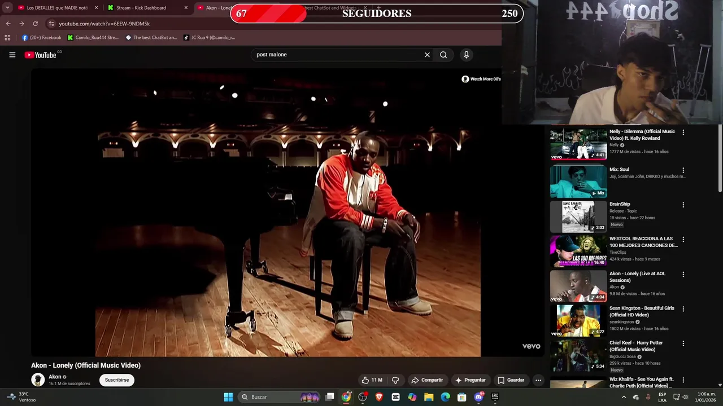Show hidden system tray icons chevron
723x406 pixels.
(x=624, y=397)
